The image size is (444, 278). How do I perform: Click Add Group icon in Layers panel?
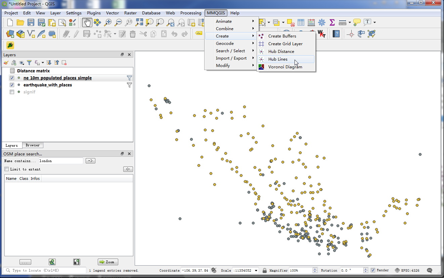[14, 63]
